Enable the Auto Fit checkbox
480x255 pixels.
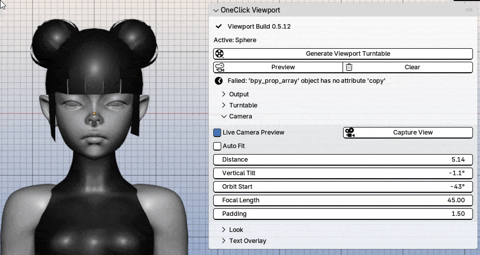tap(217, 146)
